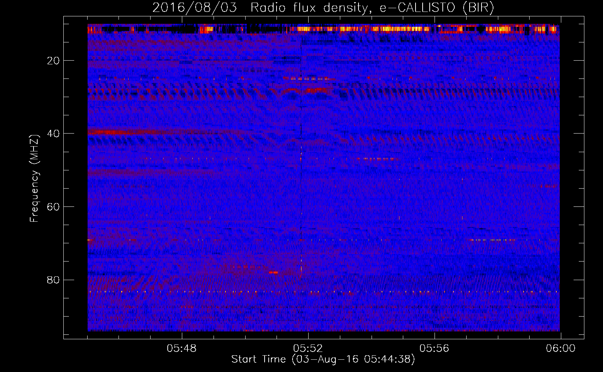Click the 80 MHz frequency tick label
This screenshot has height=372, width=603.
point(54,280)
